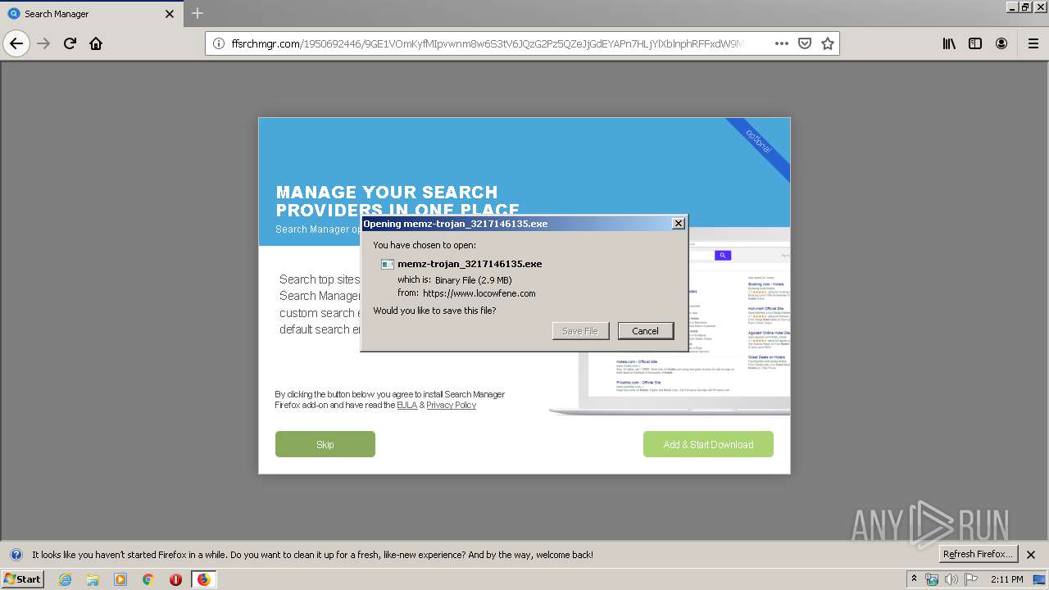Launch Internet Explorer from taskbar

click(65, 579)
